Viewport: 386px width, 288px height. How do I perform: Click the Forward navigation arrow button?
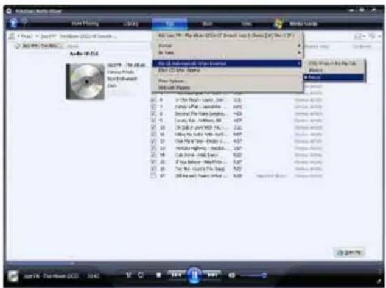point(24,22)
